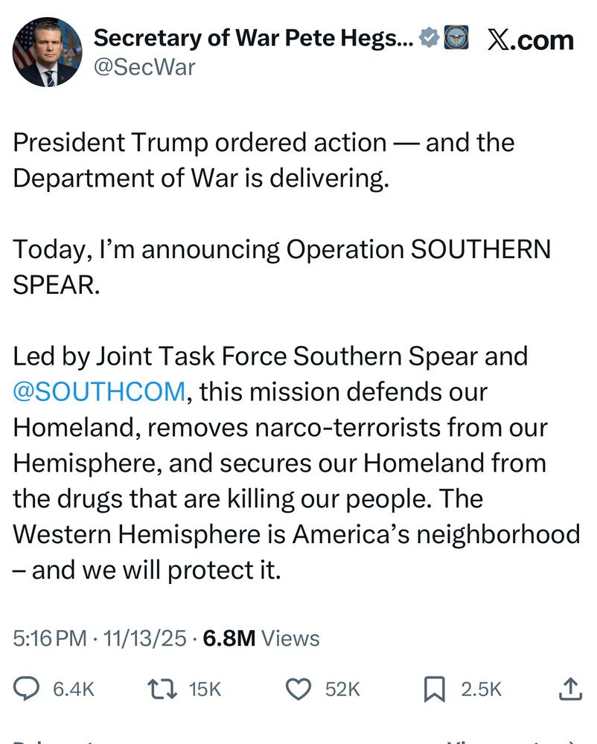597x744 pixels.
Task: Click the Department of War seal badge
Action: tap(456, 38)
